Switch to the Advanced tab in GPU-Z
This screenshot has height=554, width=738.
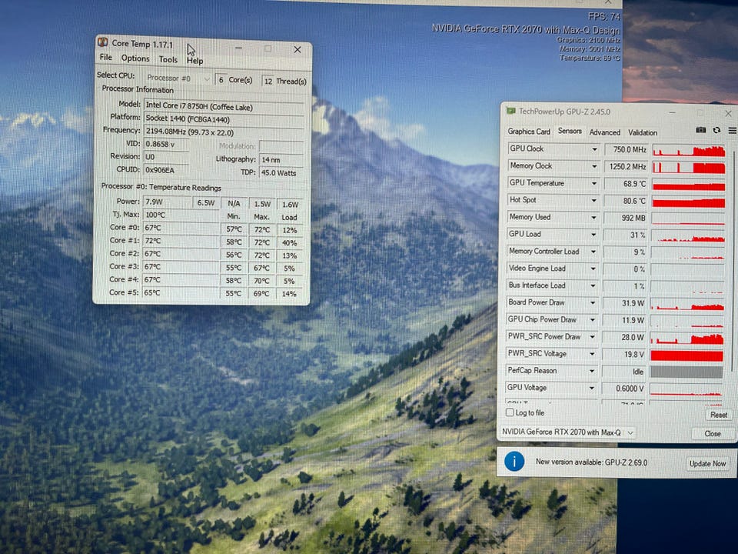605,132
